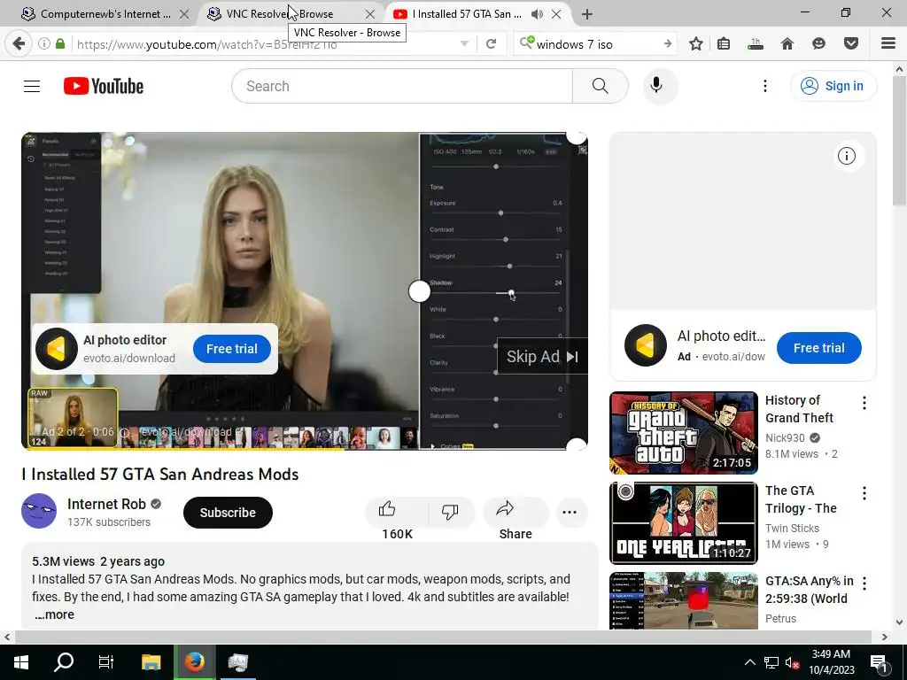Go back with the browser back arrow
This screenshot has width=907, height=680.
[19, 43]
